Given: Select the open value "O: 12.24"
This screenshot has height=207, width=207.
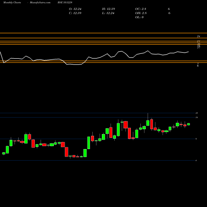Looking at the screenshot, I should pyautogui.click(x=75, y=9).
